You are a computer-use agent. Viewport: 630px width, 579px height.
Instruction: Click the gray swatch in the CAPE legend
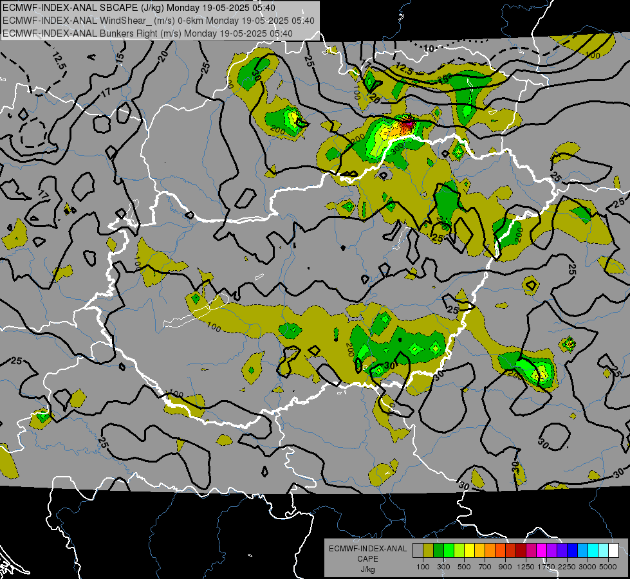coord(418,551)
